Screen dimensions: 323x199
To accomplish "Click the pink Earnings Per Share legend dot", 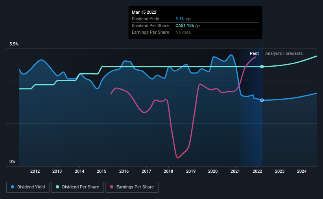I will [112, 187].
